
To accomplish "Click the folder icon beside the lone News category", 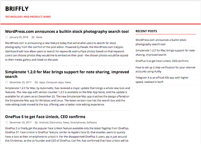I will pos(33,37).
